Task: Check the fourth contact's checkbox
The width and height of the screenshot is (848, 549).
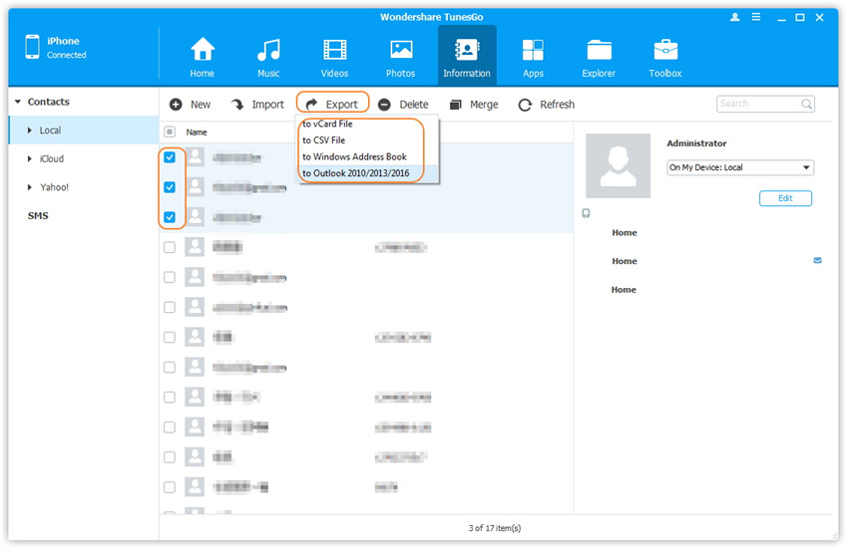Action: pyautogui.click(x=170, y=247)
